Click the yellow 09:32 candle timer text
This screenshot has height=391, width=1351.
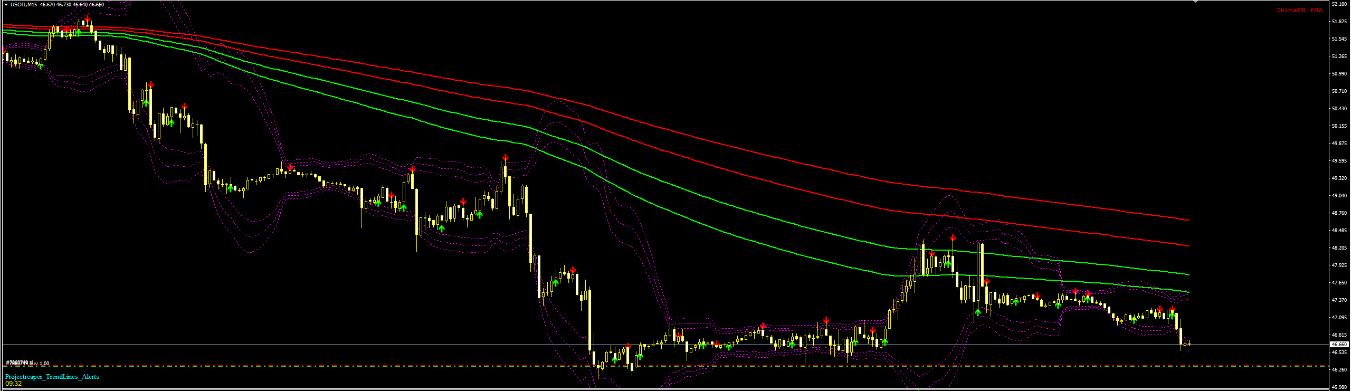[x=14, y=384]
